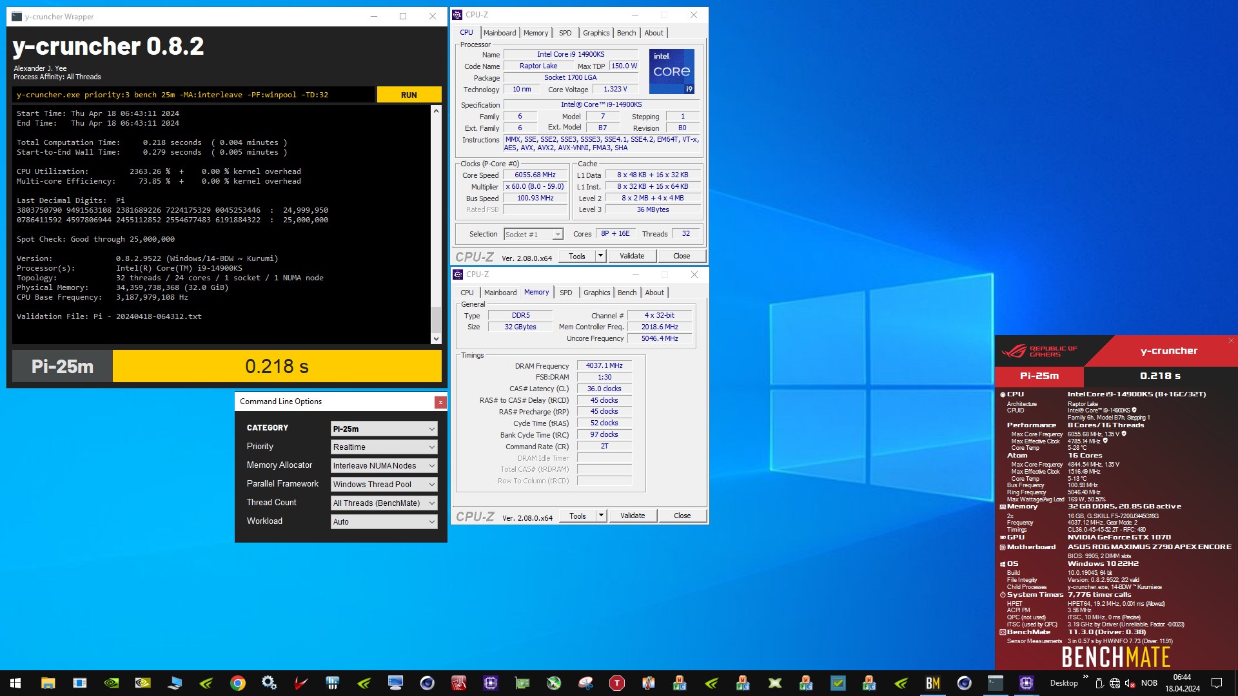Viewport: 1238px width, 696px height.
Task: Open the Thread Count dropdown
Action: click(384, 503)
